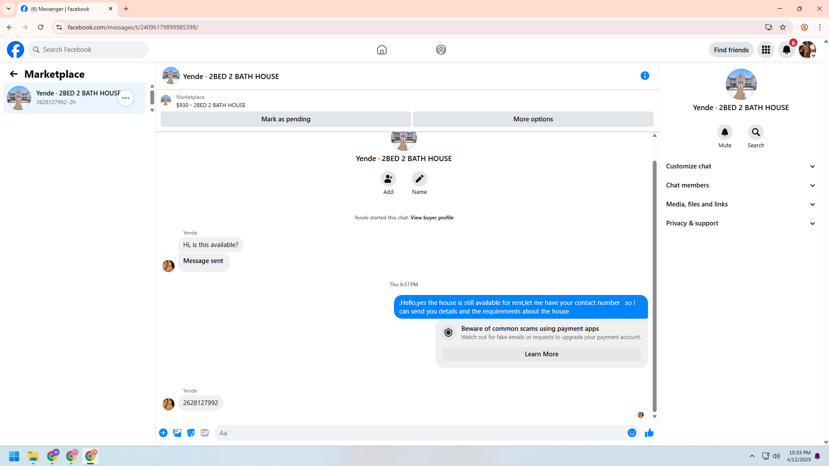Choose a GIF
The image size is (829, 466).
[x=205, y=433]
